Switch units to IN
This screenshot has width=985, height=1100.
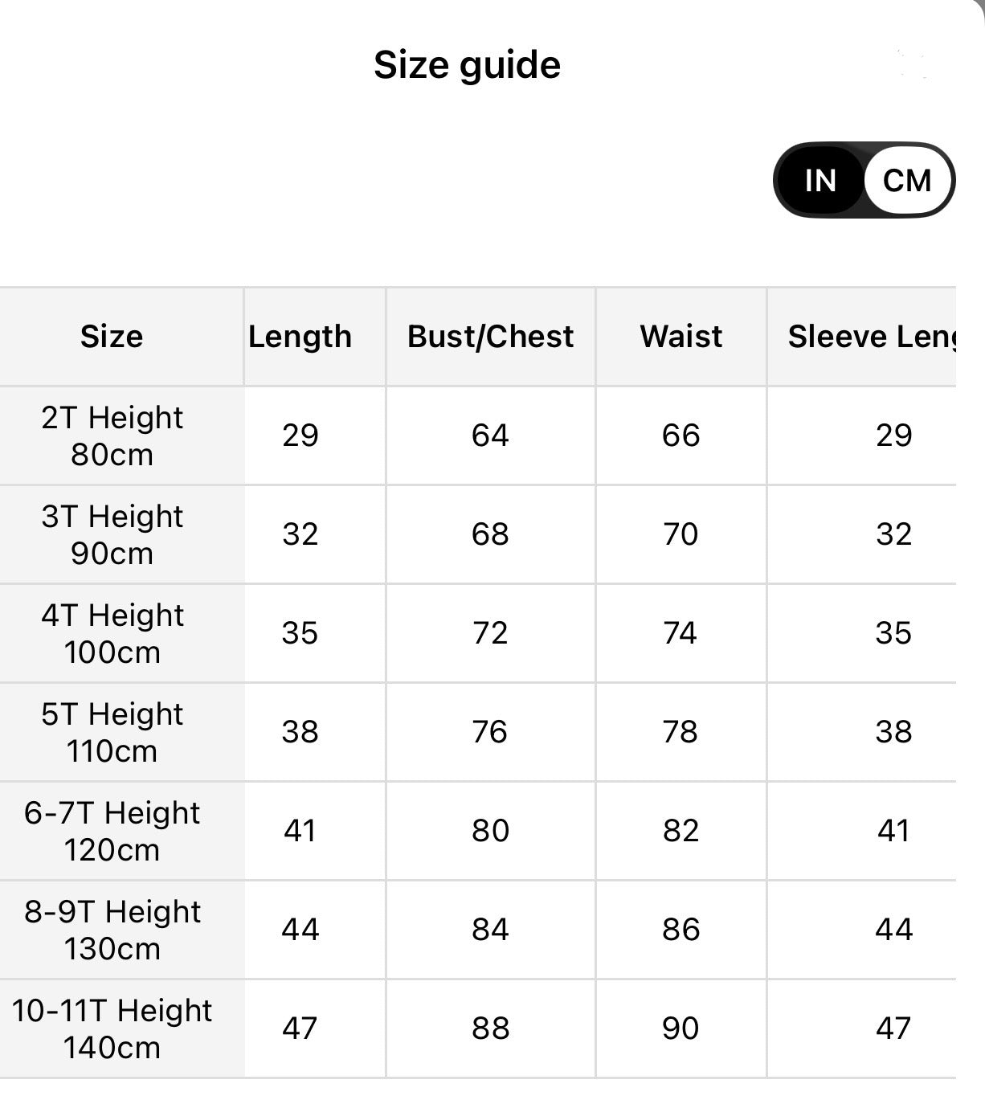point(820,180)
